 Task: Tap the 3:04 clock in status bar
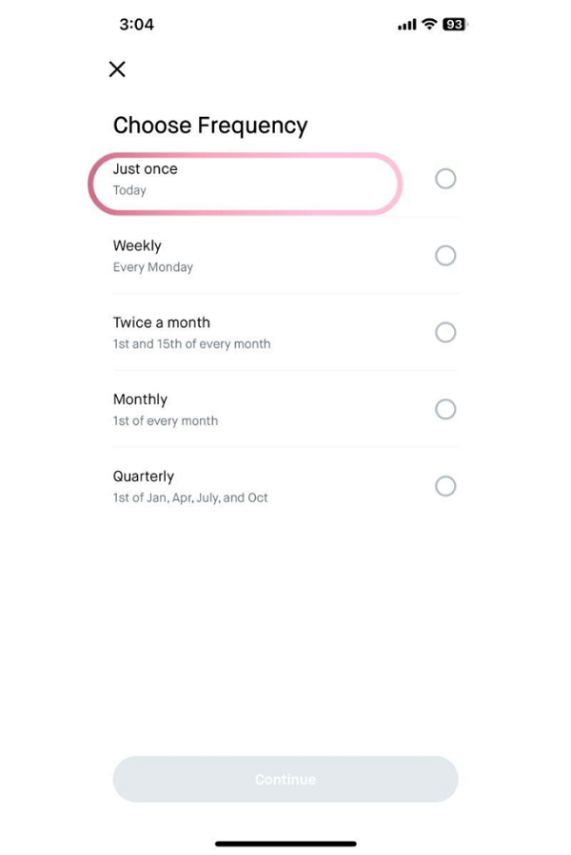(138, 25)
